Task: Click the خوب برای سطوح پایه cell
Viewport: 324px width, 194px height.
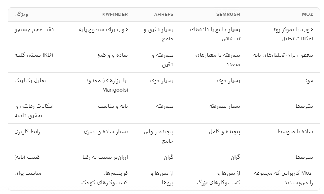Action: point(103,29)
